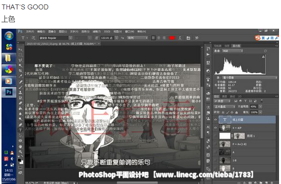Select the Lasso tool
Viewport: 281px width, 184px height.
(x=20, y=60)
